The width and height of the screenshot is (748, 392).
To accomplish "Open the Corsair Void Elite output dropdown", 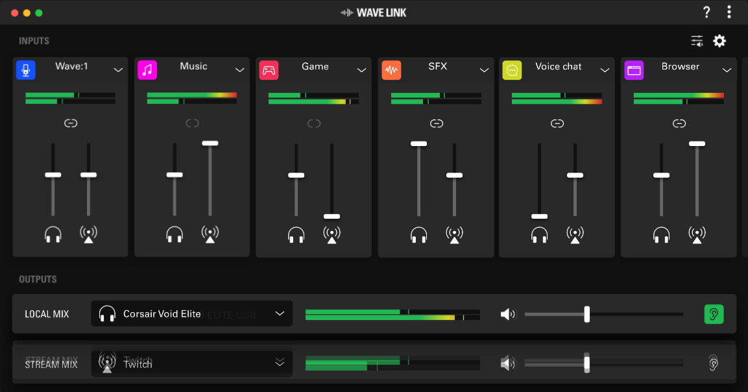I will point(192,313).
